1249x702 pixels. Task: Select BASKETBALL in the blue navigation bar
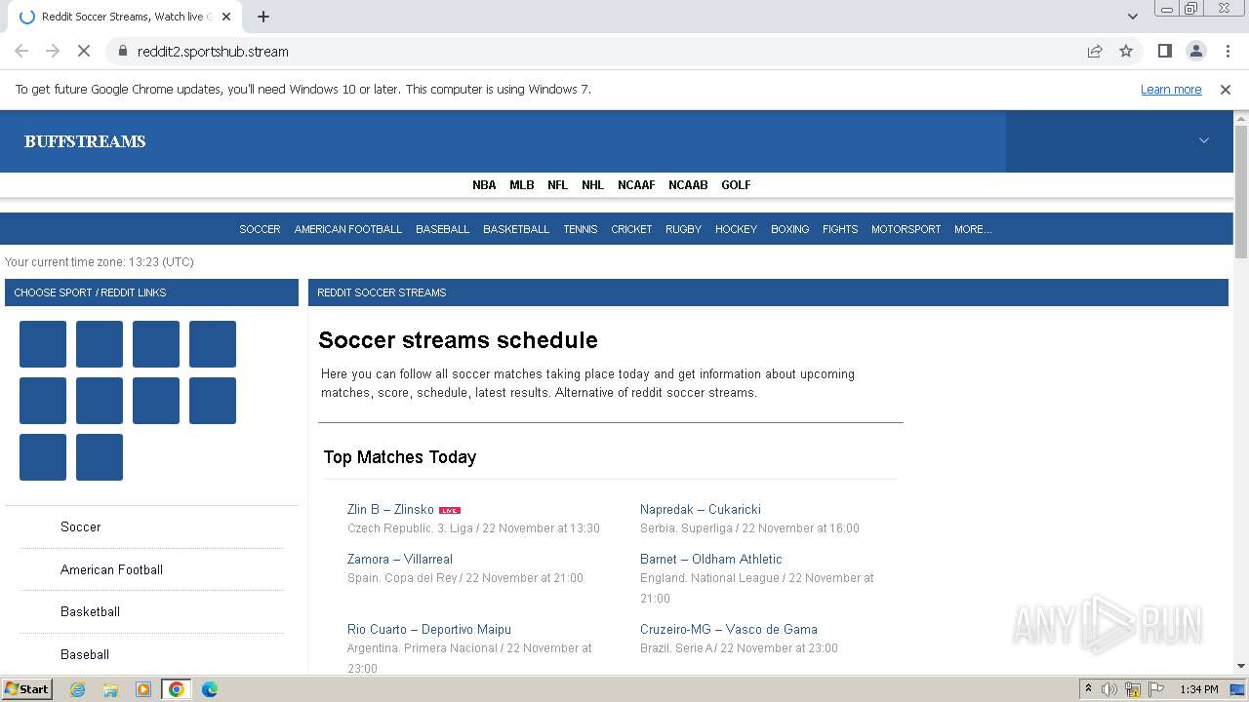pyautogui.click(x=516, y=229)
